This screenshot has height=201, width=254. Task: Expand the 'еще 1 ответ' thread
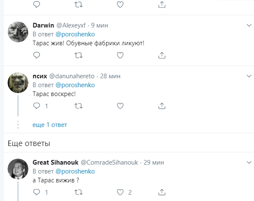tap(50, 125)
